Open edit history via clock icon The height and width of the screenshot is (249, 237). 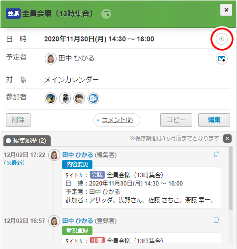[222, 39]
